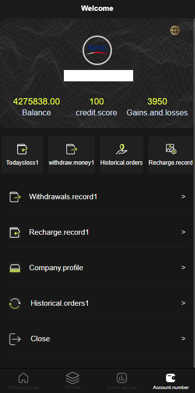Click the Close logout icon
Viewport: 195px width, 393px height.
click(15, 339)
